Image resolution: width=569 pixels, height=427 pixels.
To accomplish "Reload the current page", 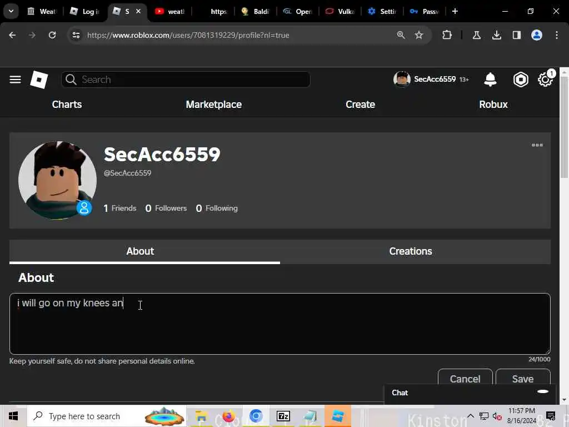I will [x=52, y=35].
